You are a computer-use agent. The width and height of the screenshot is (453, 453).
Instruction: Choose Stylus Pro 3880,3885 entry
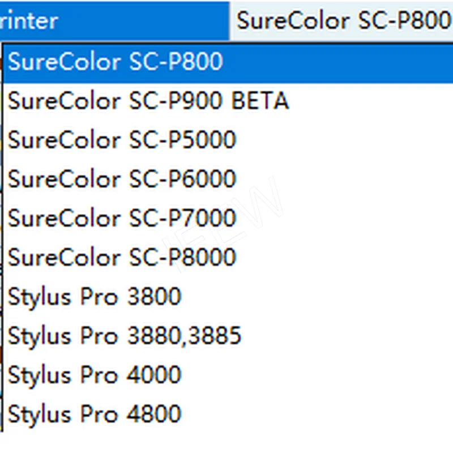[x=125, y=336]
